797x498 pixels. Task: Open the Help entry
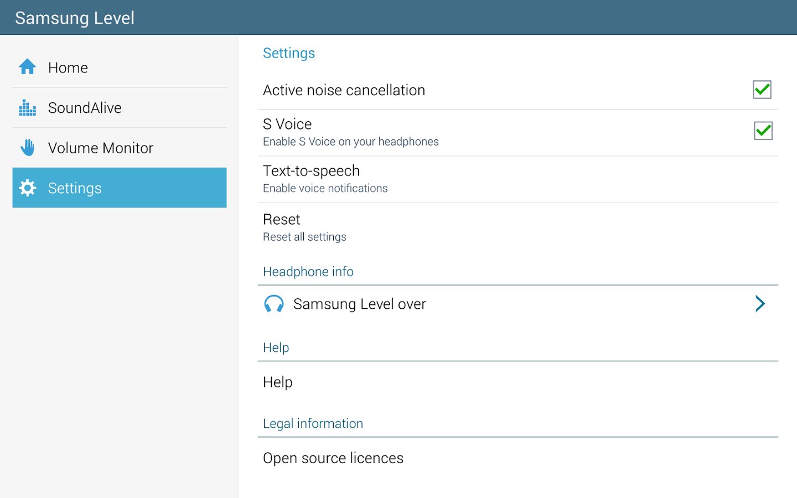coord(518,382)
